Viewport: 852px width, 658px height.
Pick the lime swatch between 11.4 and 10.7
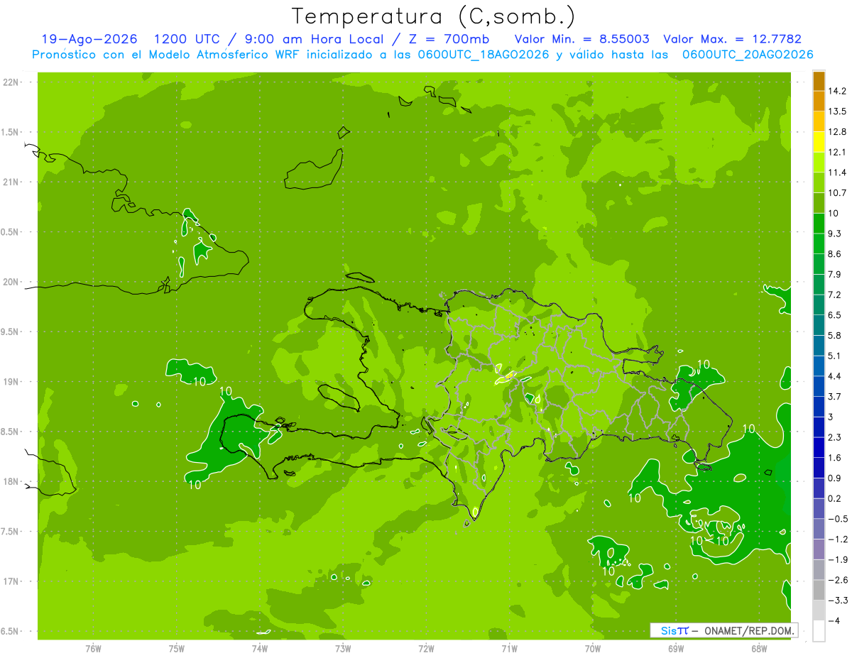[819, 182]
